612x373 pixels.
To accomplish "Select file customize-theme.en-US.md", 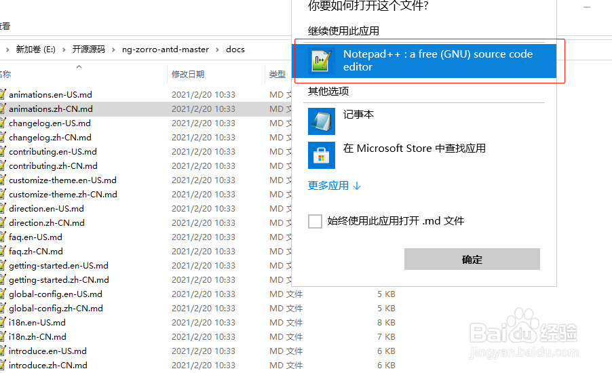I will [62, 180].
